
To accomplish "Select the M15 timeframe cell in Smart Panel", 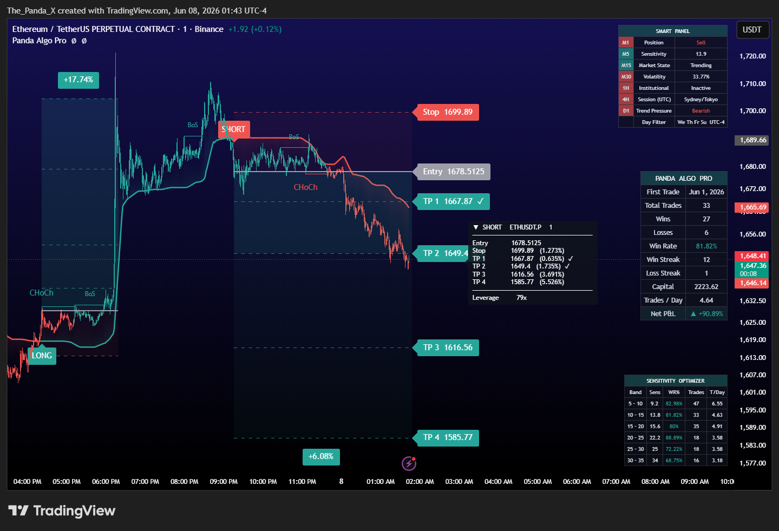I will pos(626,65).
